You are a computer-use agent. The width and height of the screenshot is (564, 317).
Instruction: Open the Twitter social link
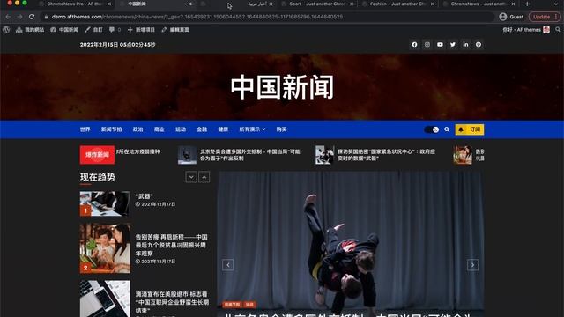(x=453, y=45)
